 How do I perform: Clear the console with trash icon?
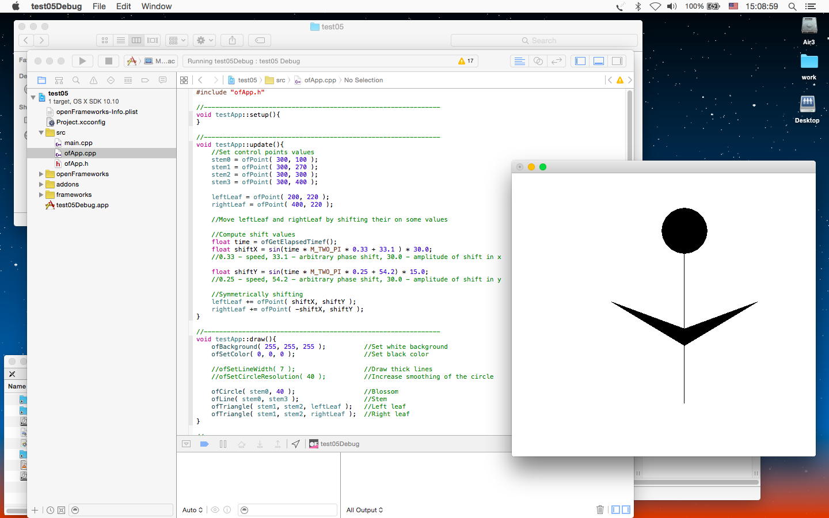click(600, 509)
